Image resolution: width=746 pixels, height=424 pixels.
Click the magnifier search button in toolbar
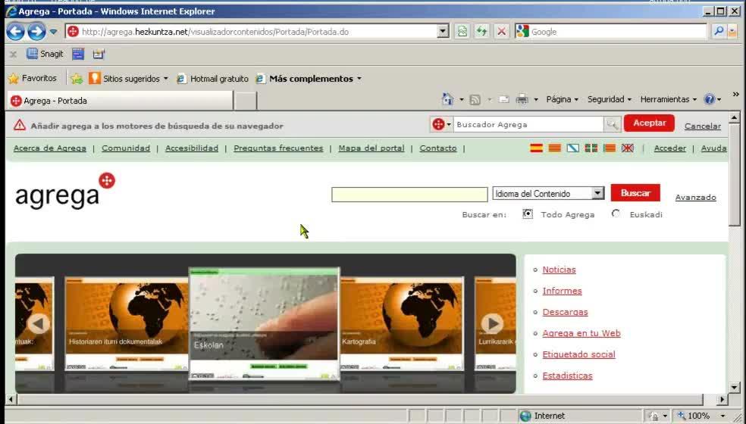point(719,31)
